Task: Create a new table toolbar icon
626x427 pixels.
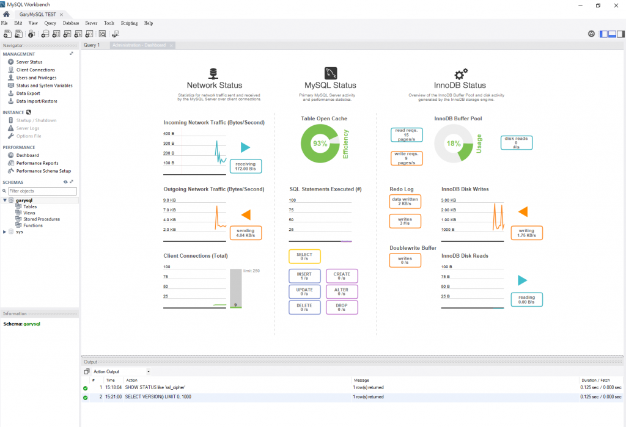Action: click(x=56, y=34)
